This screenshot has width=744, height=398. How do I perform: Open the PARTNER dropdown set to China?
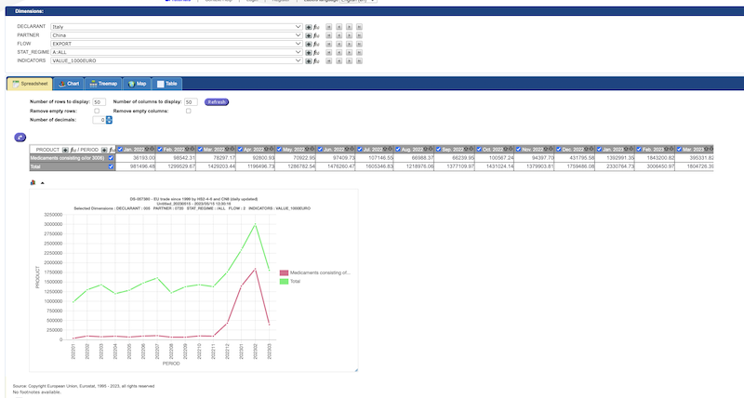click(x=177, y=35)
